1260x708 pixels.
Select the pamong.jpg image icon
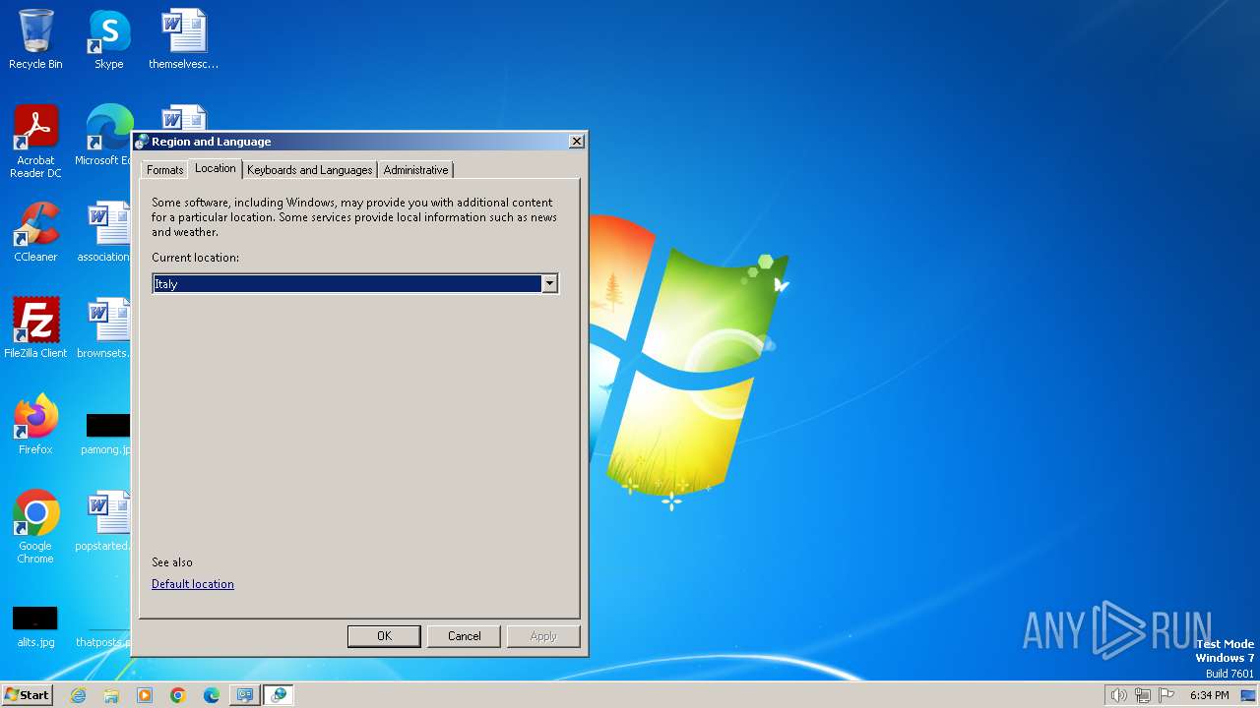point(106,433)
